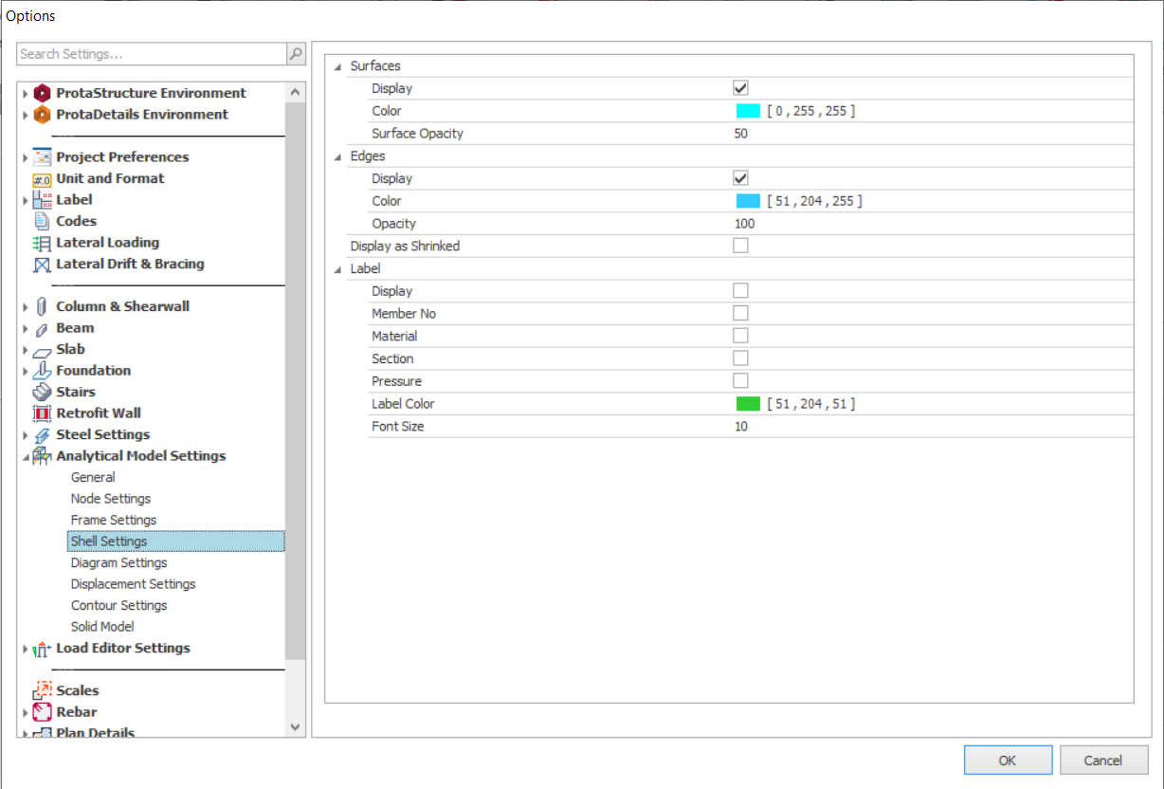
Task: Click the Search Settings input field
Action: [152, 54]
